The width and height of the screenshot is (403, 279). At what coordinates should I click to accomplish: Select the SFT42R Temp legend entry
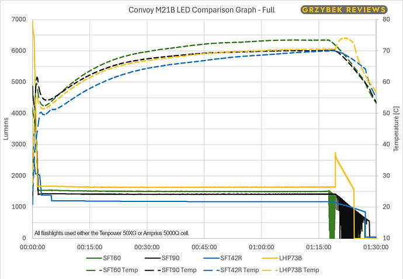click(231, 270)
